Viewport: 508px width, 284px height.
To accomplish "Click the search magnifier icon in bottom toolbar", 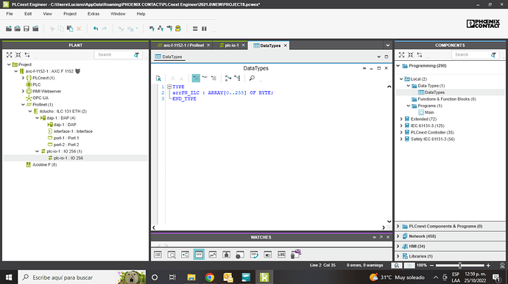I will point(172,255).
